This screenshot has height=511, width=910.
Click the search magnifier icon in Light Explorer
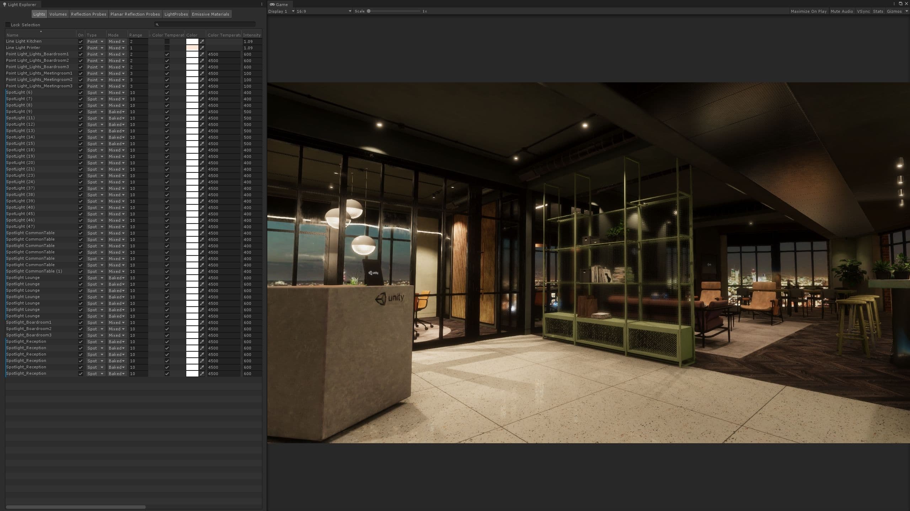coord(157,24)
